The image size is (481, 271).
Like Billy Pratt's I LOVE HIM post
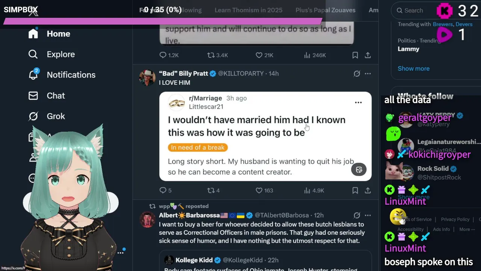[259, 190]
